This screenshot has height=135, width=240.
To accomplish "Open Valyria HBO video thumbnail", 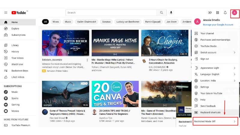I will click(65, 94).
